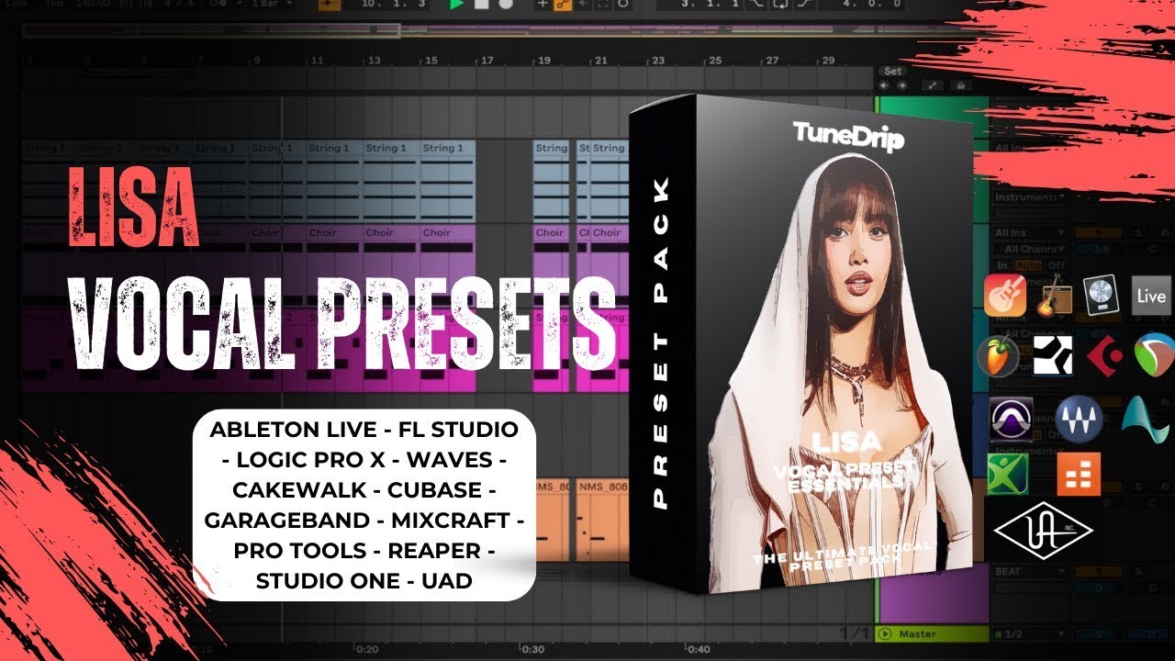The image size is (1175, 661).
Task: Click the red Cubase logo
Action: pyautogui.click(x=1102, y=354)
